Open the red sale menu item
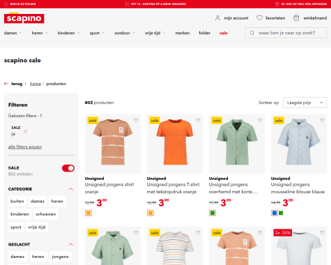Viewport: 331px width, 265px height. [x=224, y=33]
